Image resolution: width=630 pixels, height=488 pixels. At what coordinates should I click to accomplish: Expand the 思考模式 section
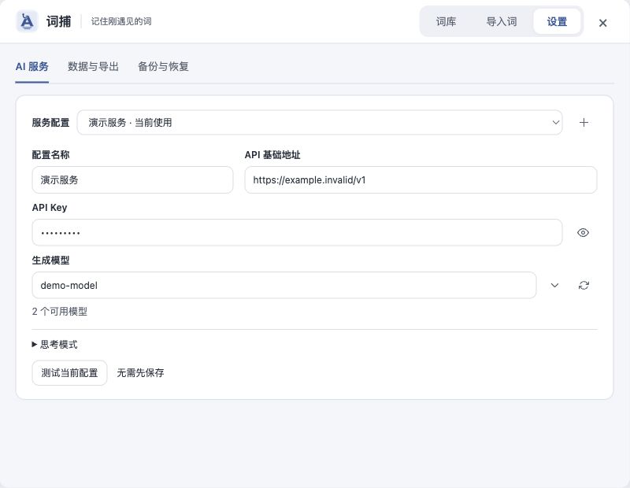pos(54,344)
